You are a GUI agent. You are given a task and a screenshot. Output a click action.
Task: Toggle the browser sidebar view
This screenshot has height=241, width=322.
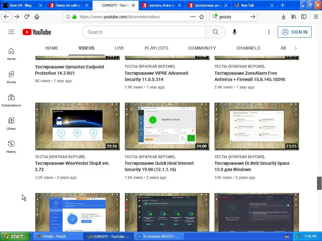point(304,17)
